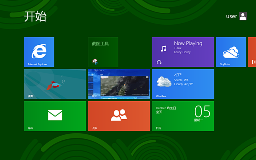The width and height of the screenshot is (256, 160).
Task: Click the 'Cloudy, 47°/31°' forecast text
Action: [184, 84]
